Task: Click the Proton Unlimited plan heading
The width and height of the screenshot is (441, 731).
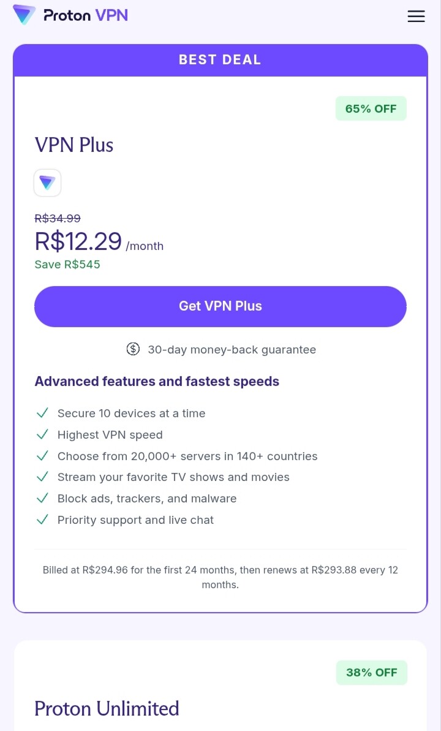Action: (x=107, y=708)
